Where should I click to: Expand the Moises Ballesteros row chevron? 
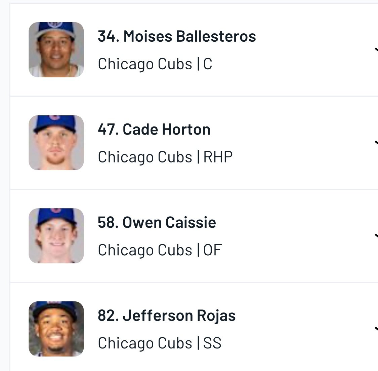(376, 50)
